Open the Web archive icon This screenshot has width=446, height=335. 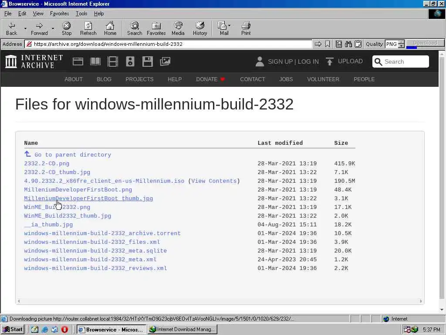(x=78, y=62)
